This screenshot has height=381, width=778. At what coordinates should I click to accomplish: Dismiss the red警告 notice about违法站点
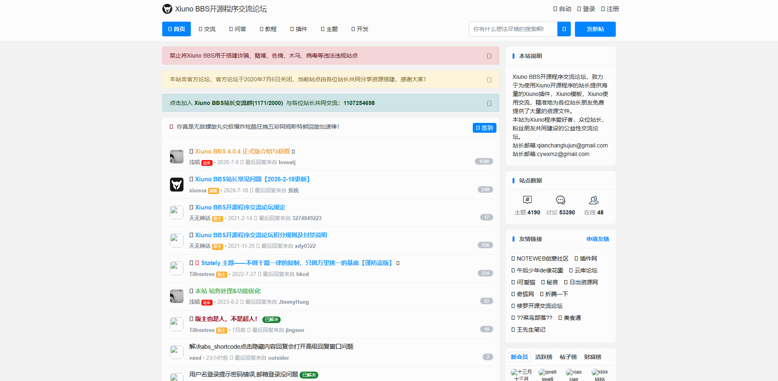pyautogui.click(x=489, y=56)
